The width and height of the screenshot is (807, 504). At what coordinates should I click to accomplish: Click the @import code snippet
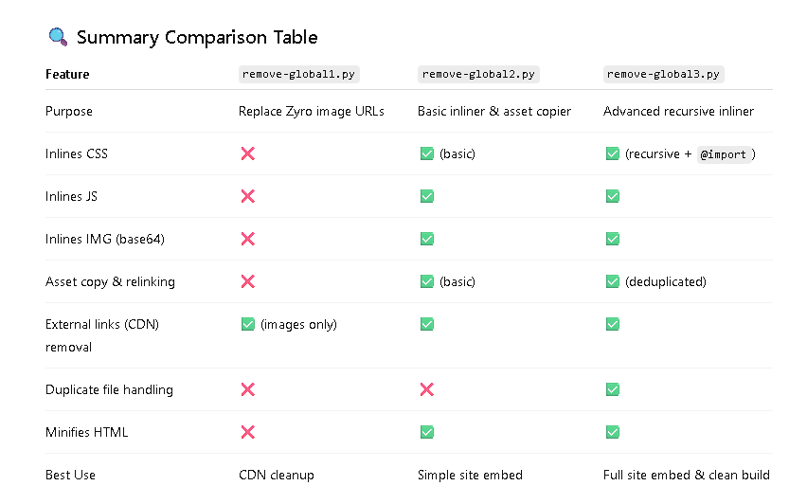tap(723, 154)
